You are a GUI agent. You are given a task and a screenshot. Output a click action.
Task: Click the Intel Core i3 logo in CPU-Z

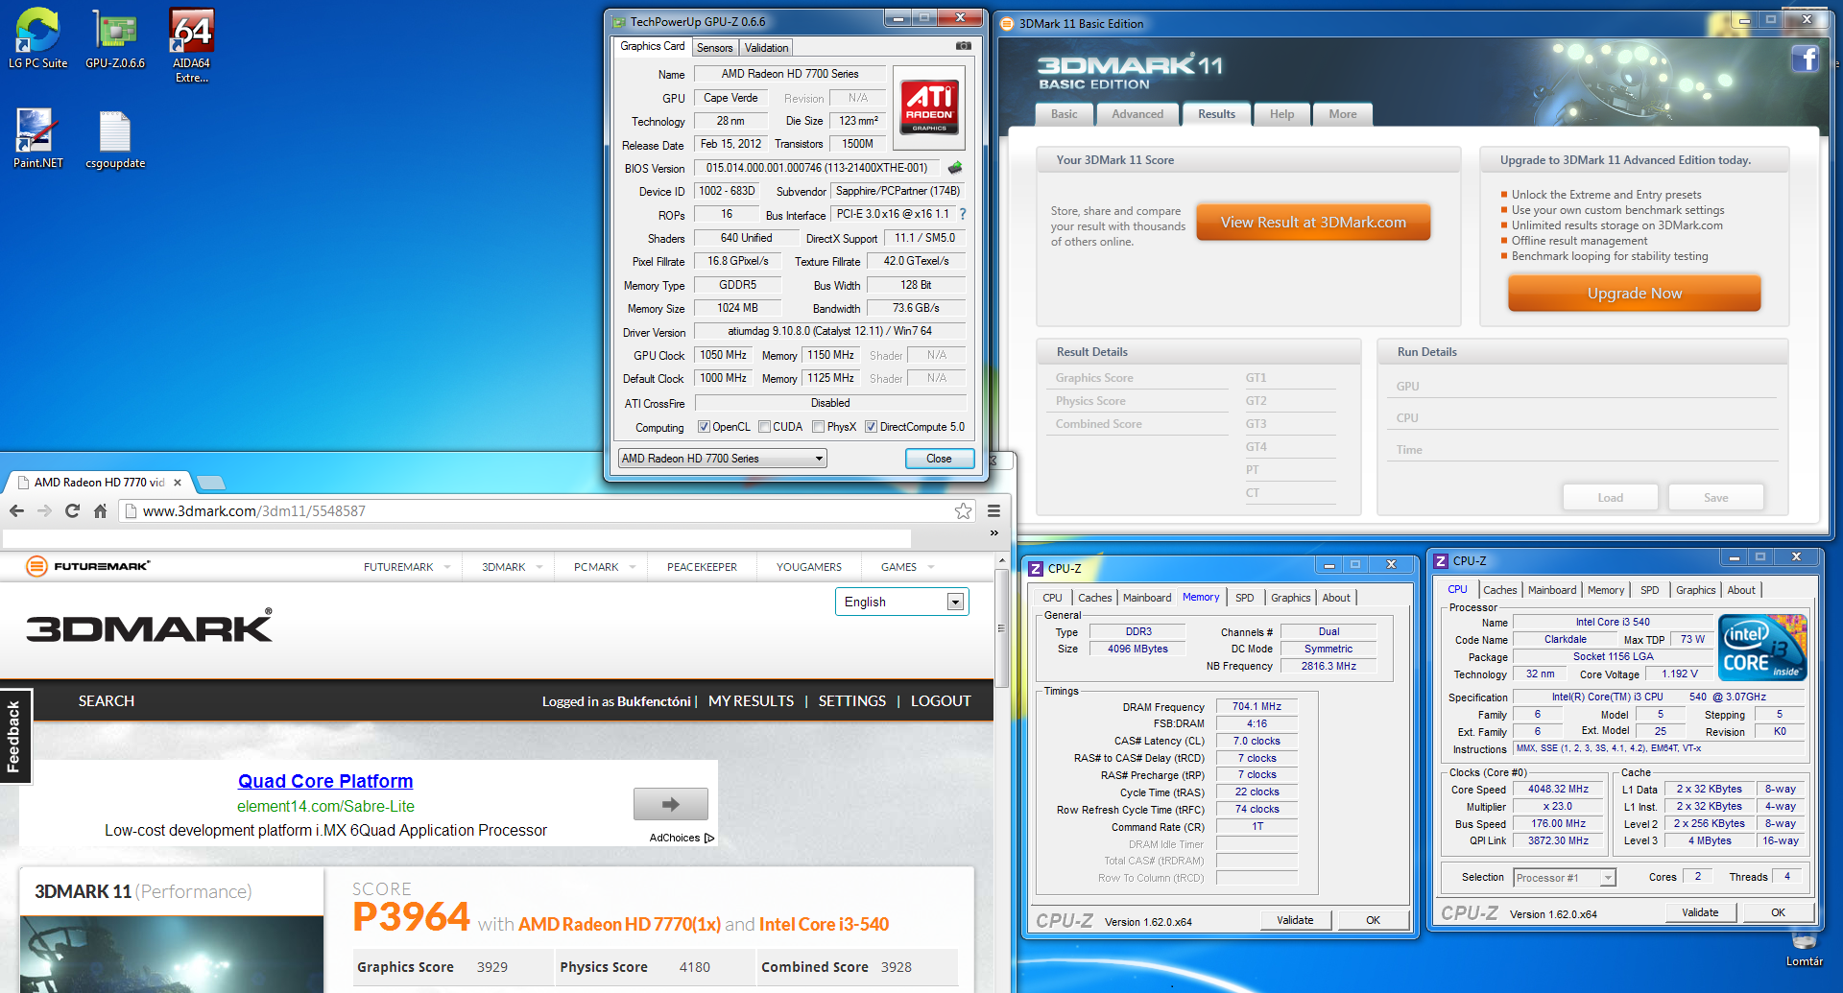1764,648
